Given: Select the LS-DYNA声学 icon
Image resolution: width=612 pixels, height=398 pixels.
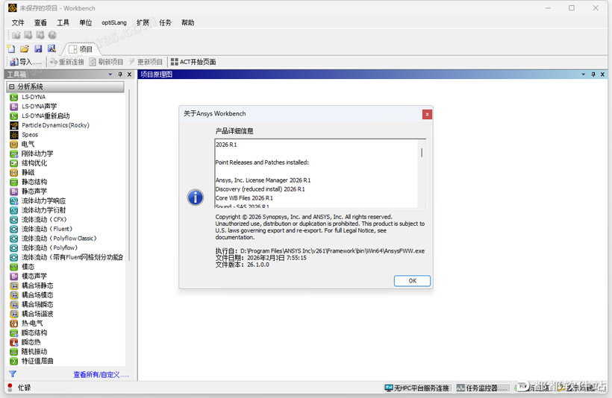Looking at the screenshot, I should coord(13,107).
